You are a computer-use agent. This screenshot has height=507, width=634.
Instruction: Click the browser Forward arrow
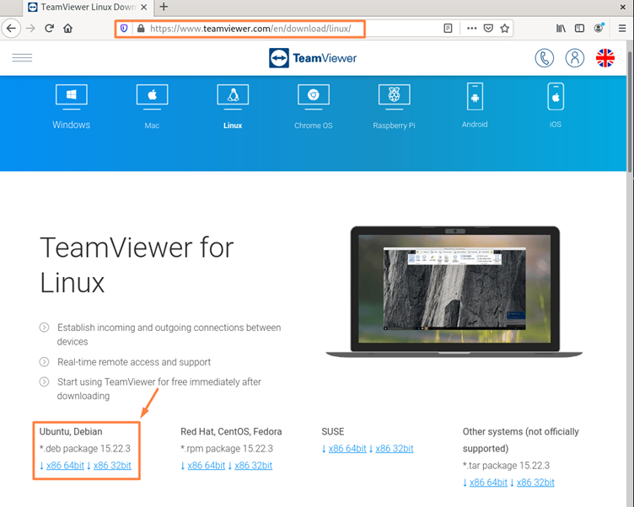(x=30, y=29)
